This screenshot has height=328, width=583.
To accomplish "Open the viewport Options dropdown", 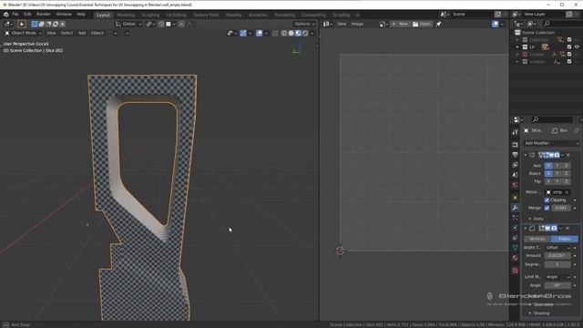I will pyautogui.click(x=304, y=24).
